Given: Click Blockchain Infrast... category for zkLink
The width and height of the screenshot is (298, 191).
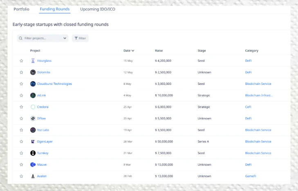Looking at the screenshot, I should pos(259,95).
